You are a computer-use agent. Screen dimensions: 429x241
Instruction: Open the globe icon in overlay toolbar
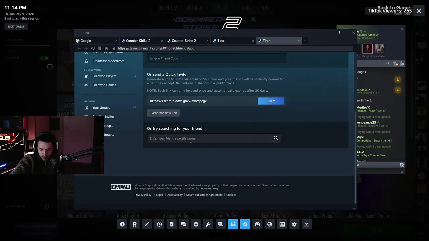point(270,224)
